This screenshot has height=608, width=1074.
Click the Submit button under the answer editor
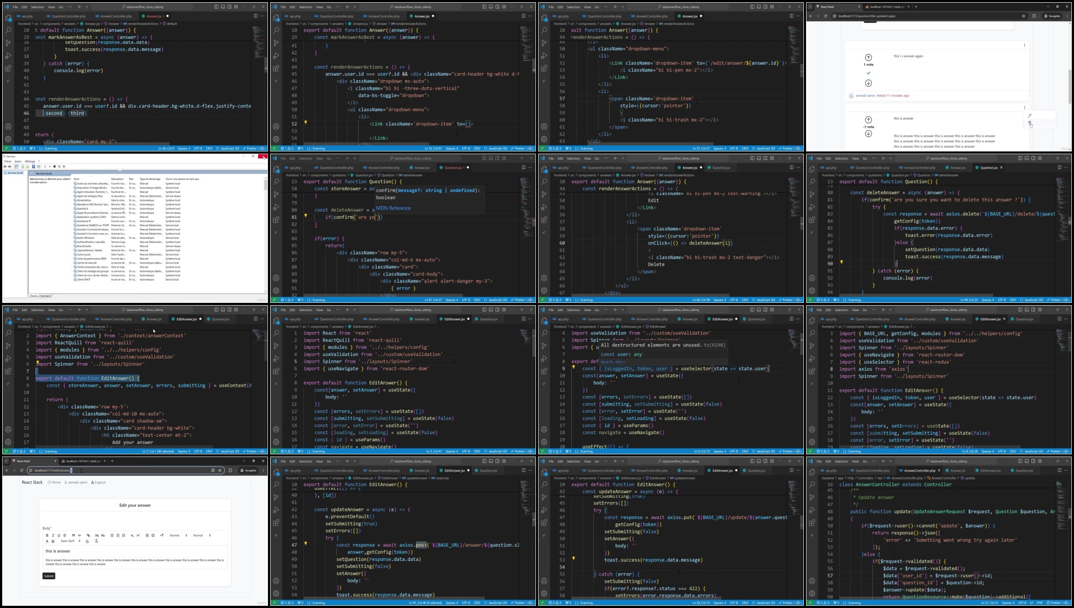[49, 576]
